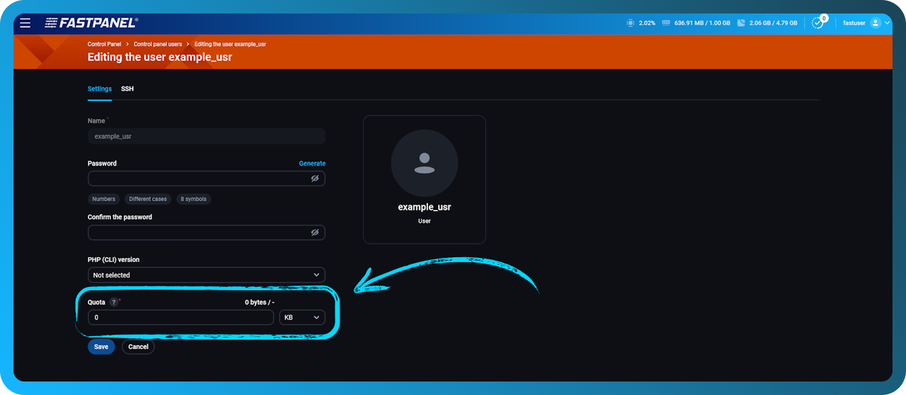Toggle password visibility for Password field
The image size is (906, 395).
point(314,178)
